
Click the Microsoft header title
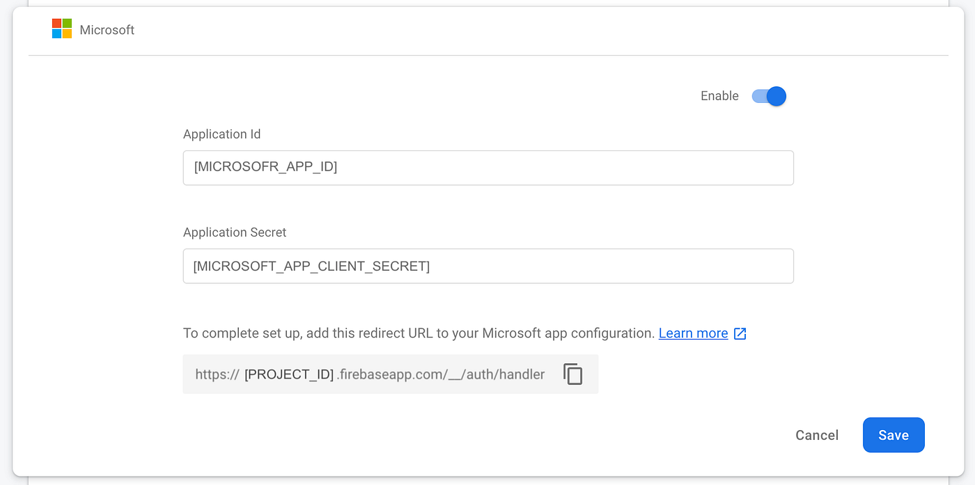(x=107, y=29)
